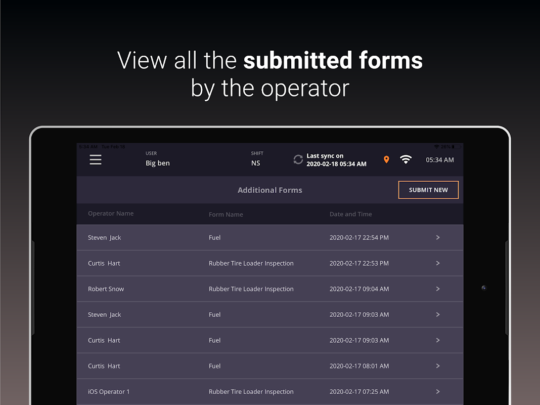Tap the orange location pin icon

click(386, 159)
